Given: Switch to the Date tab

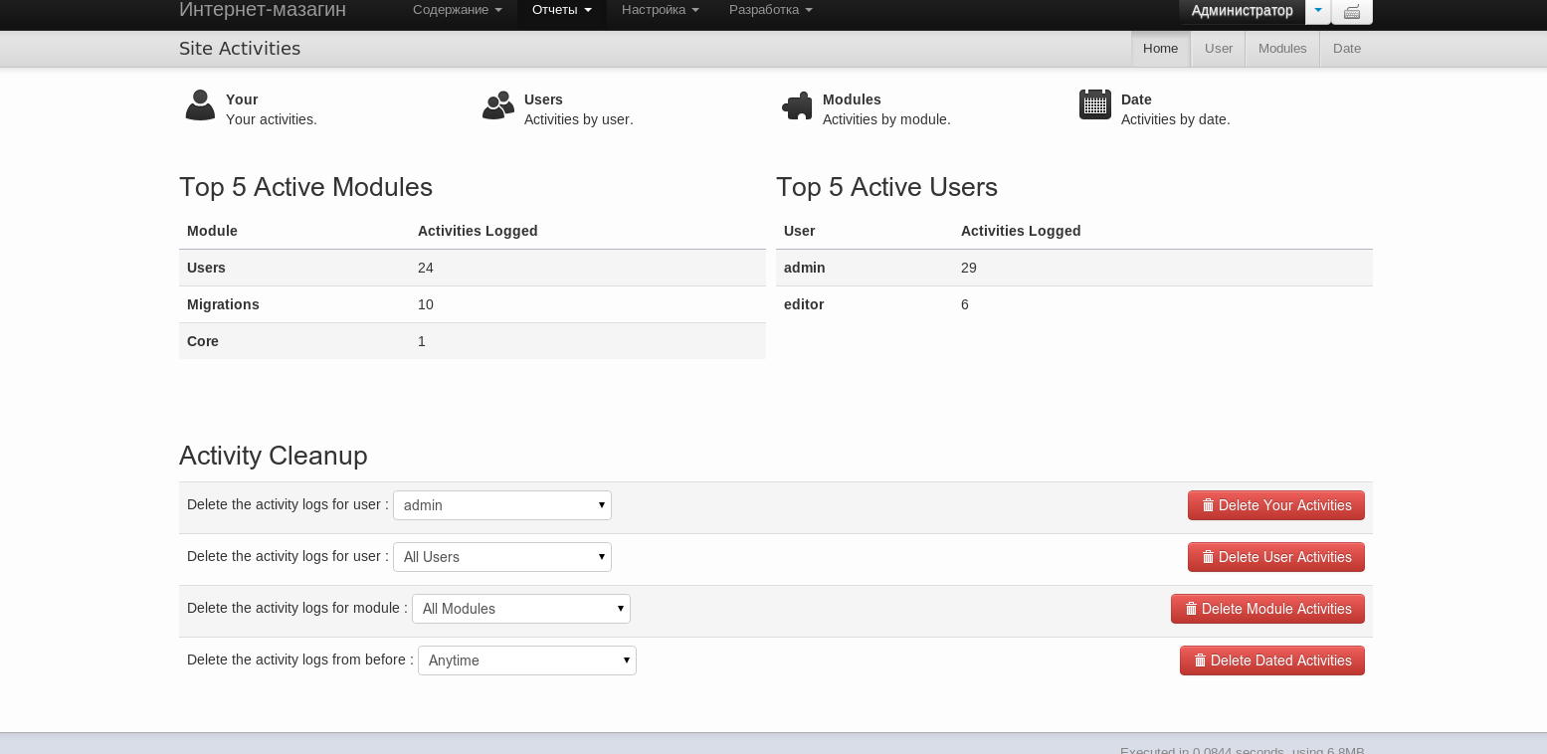Looking at the screenshot, I should click(x=1347, y=49).
